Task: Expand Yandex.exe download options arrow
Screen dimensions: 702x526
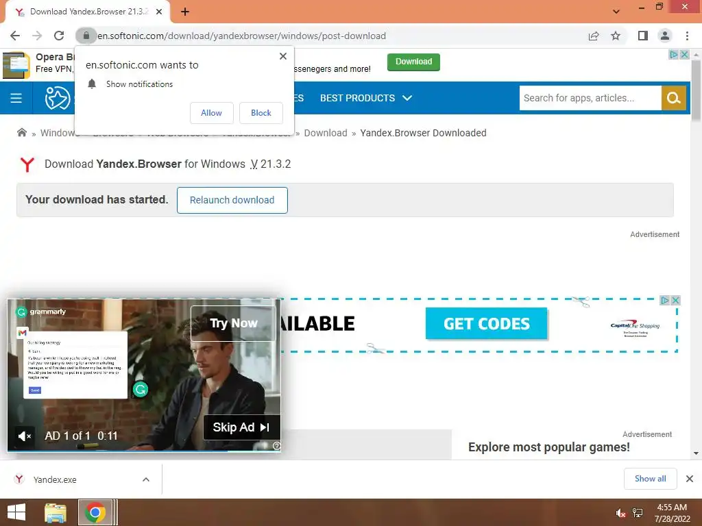Action: coord(146,479)
